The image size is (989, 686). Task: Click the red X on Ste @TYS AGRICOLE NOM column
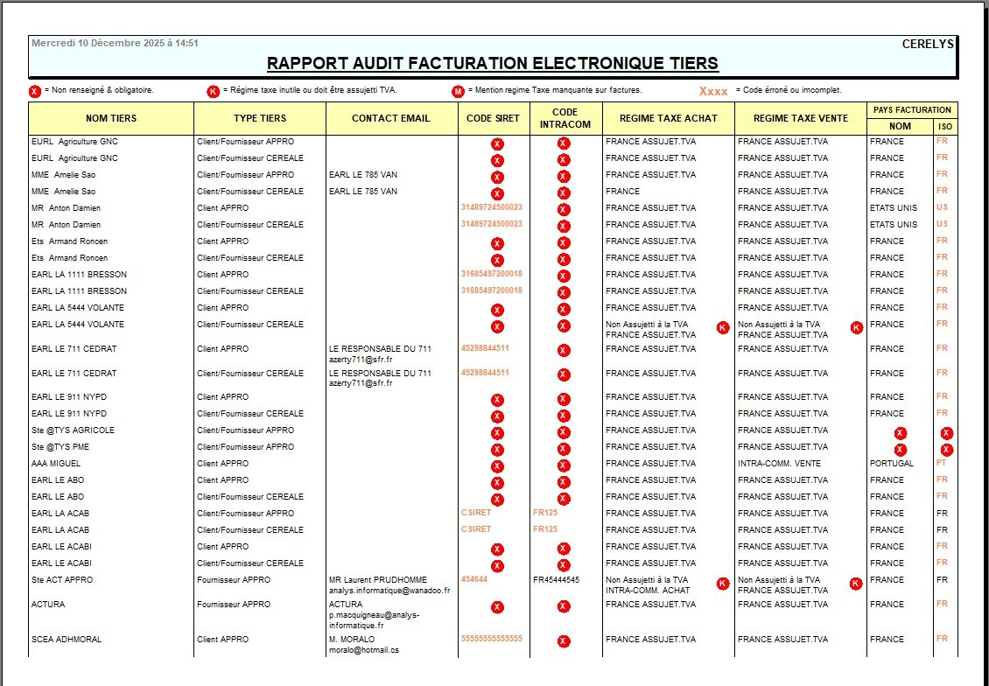pyautogui.click(x=900, y=431)
